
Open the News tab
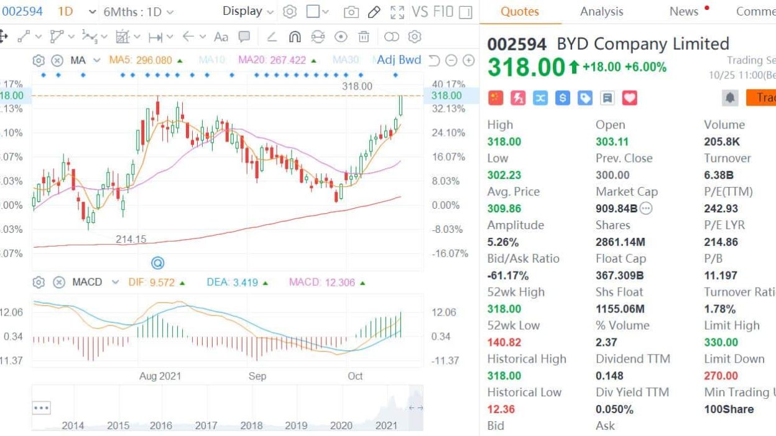(x=684, y=11)
